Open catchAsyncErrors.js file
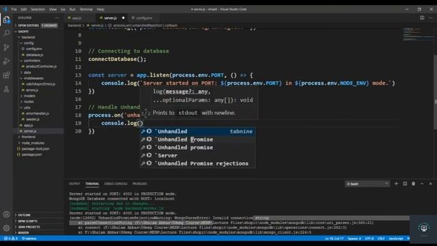The height and width of the screenshot is (246, 437). [x=38, y=84]
